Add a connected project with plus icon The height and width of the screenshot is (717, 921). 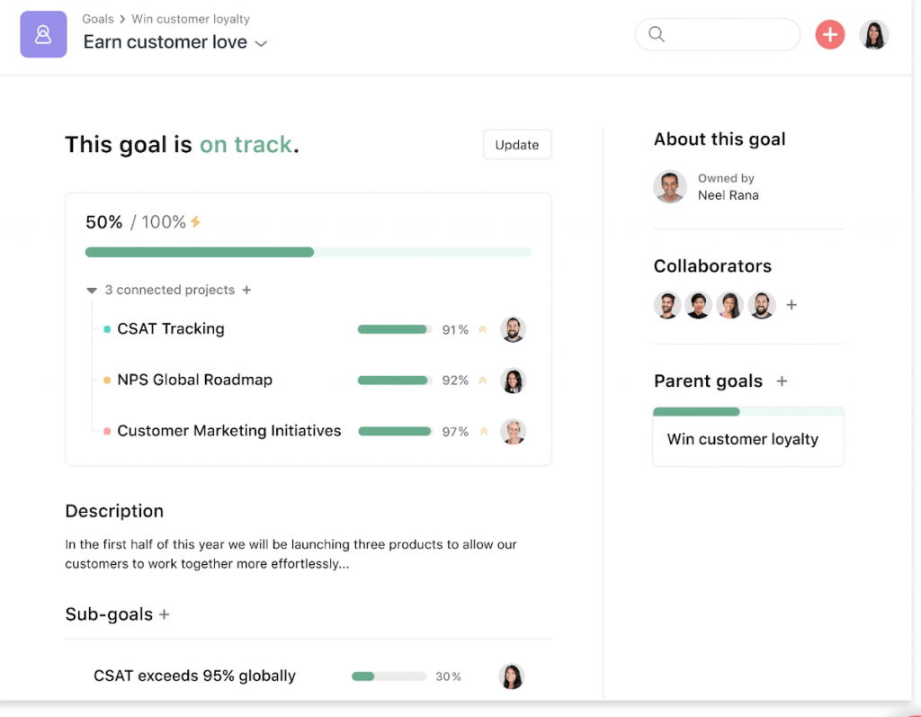[247, 290]
